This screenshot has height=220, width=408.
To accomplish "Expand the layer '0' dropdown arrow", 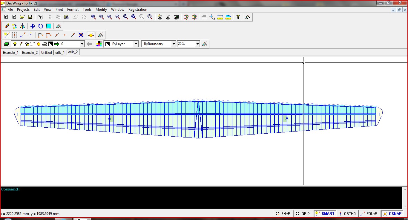I will [82, 44].
